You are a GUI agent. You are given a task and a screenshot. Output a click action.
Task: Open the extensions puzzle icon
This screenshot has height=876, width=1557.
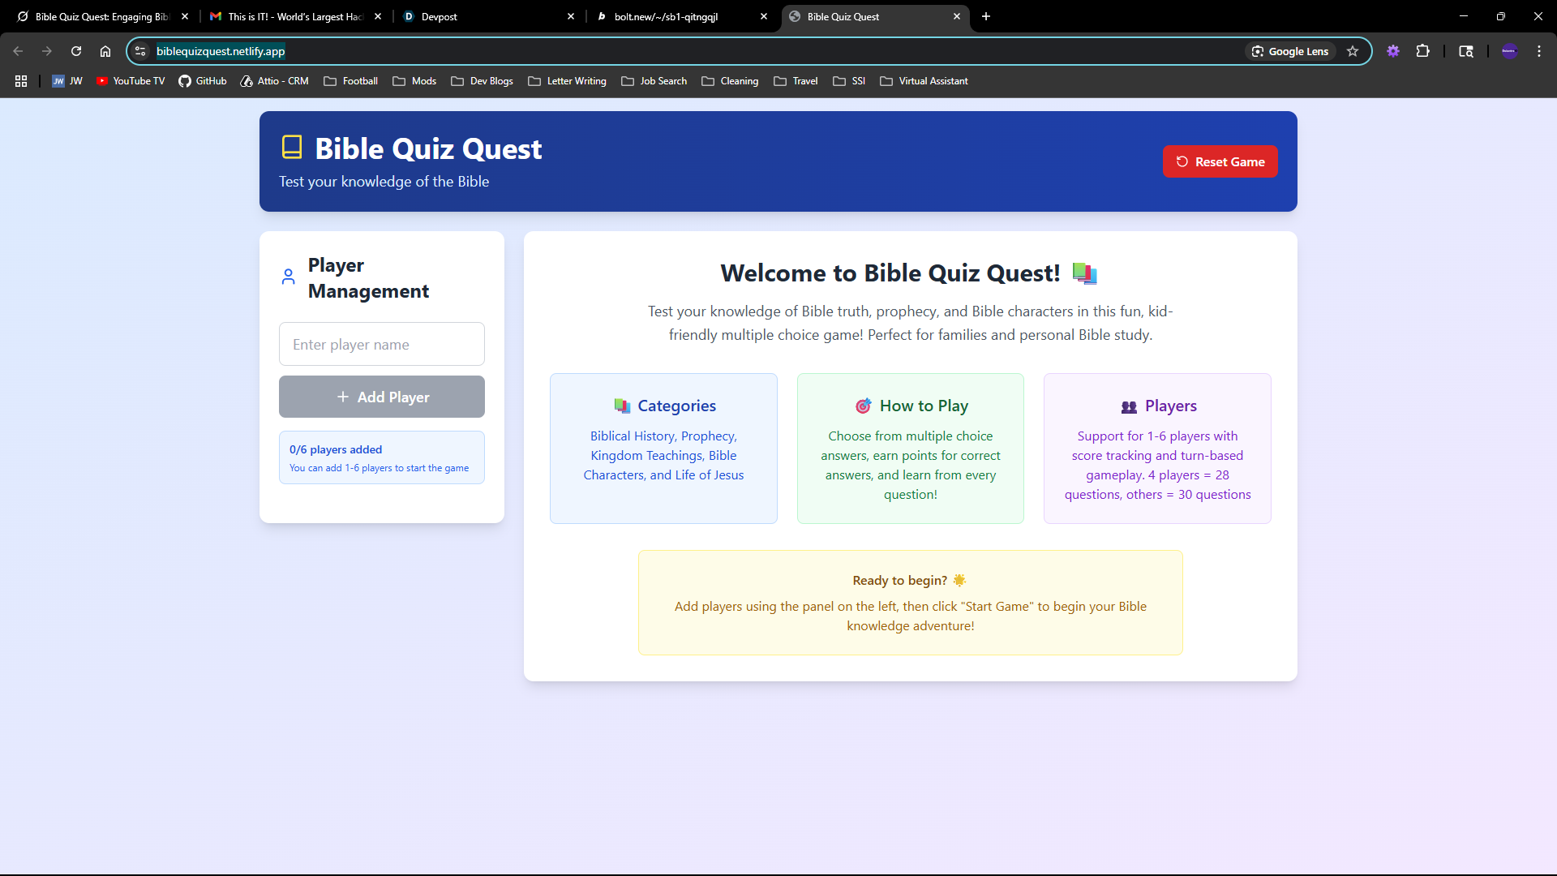pyautogui.click(x=1423, y=50)
